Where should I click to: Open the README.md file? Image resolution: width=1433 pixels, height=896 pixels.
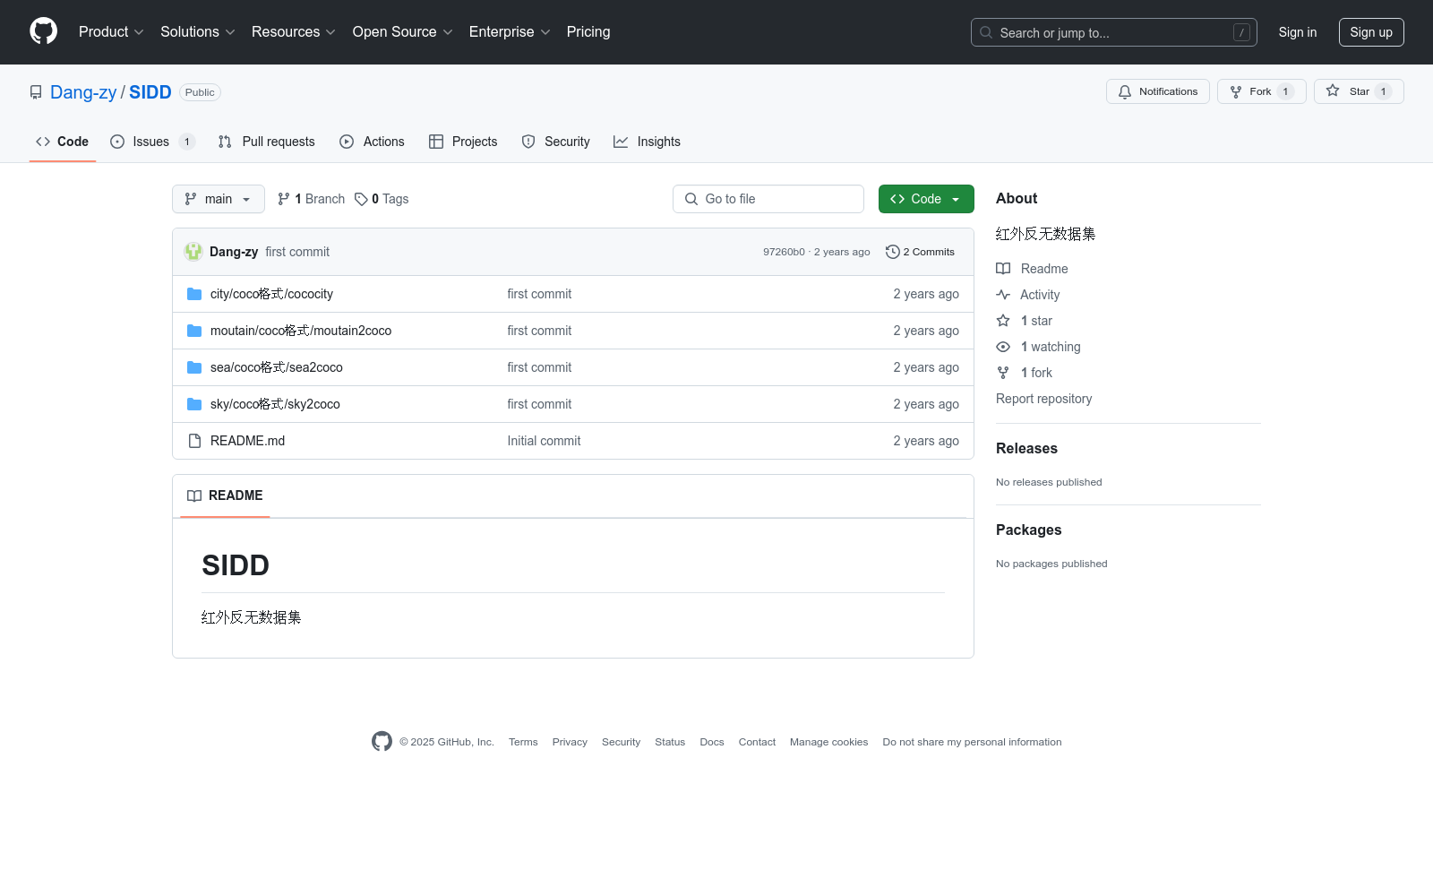pos(247,441)
